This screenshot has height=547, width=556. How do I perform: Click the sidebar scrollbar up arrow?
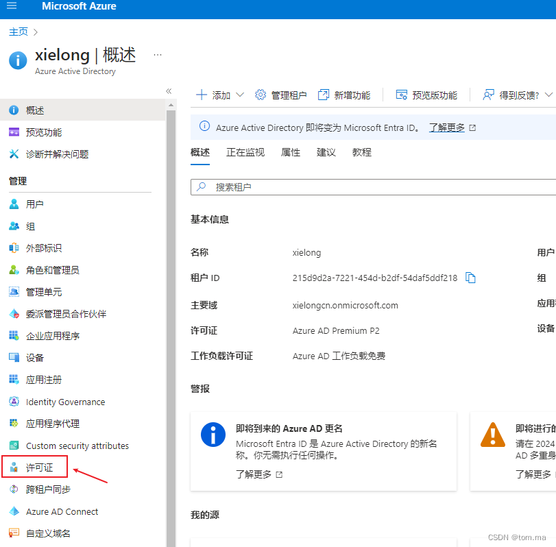pos(171,105)
